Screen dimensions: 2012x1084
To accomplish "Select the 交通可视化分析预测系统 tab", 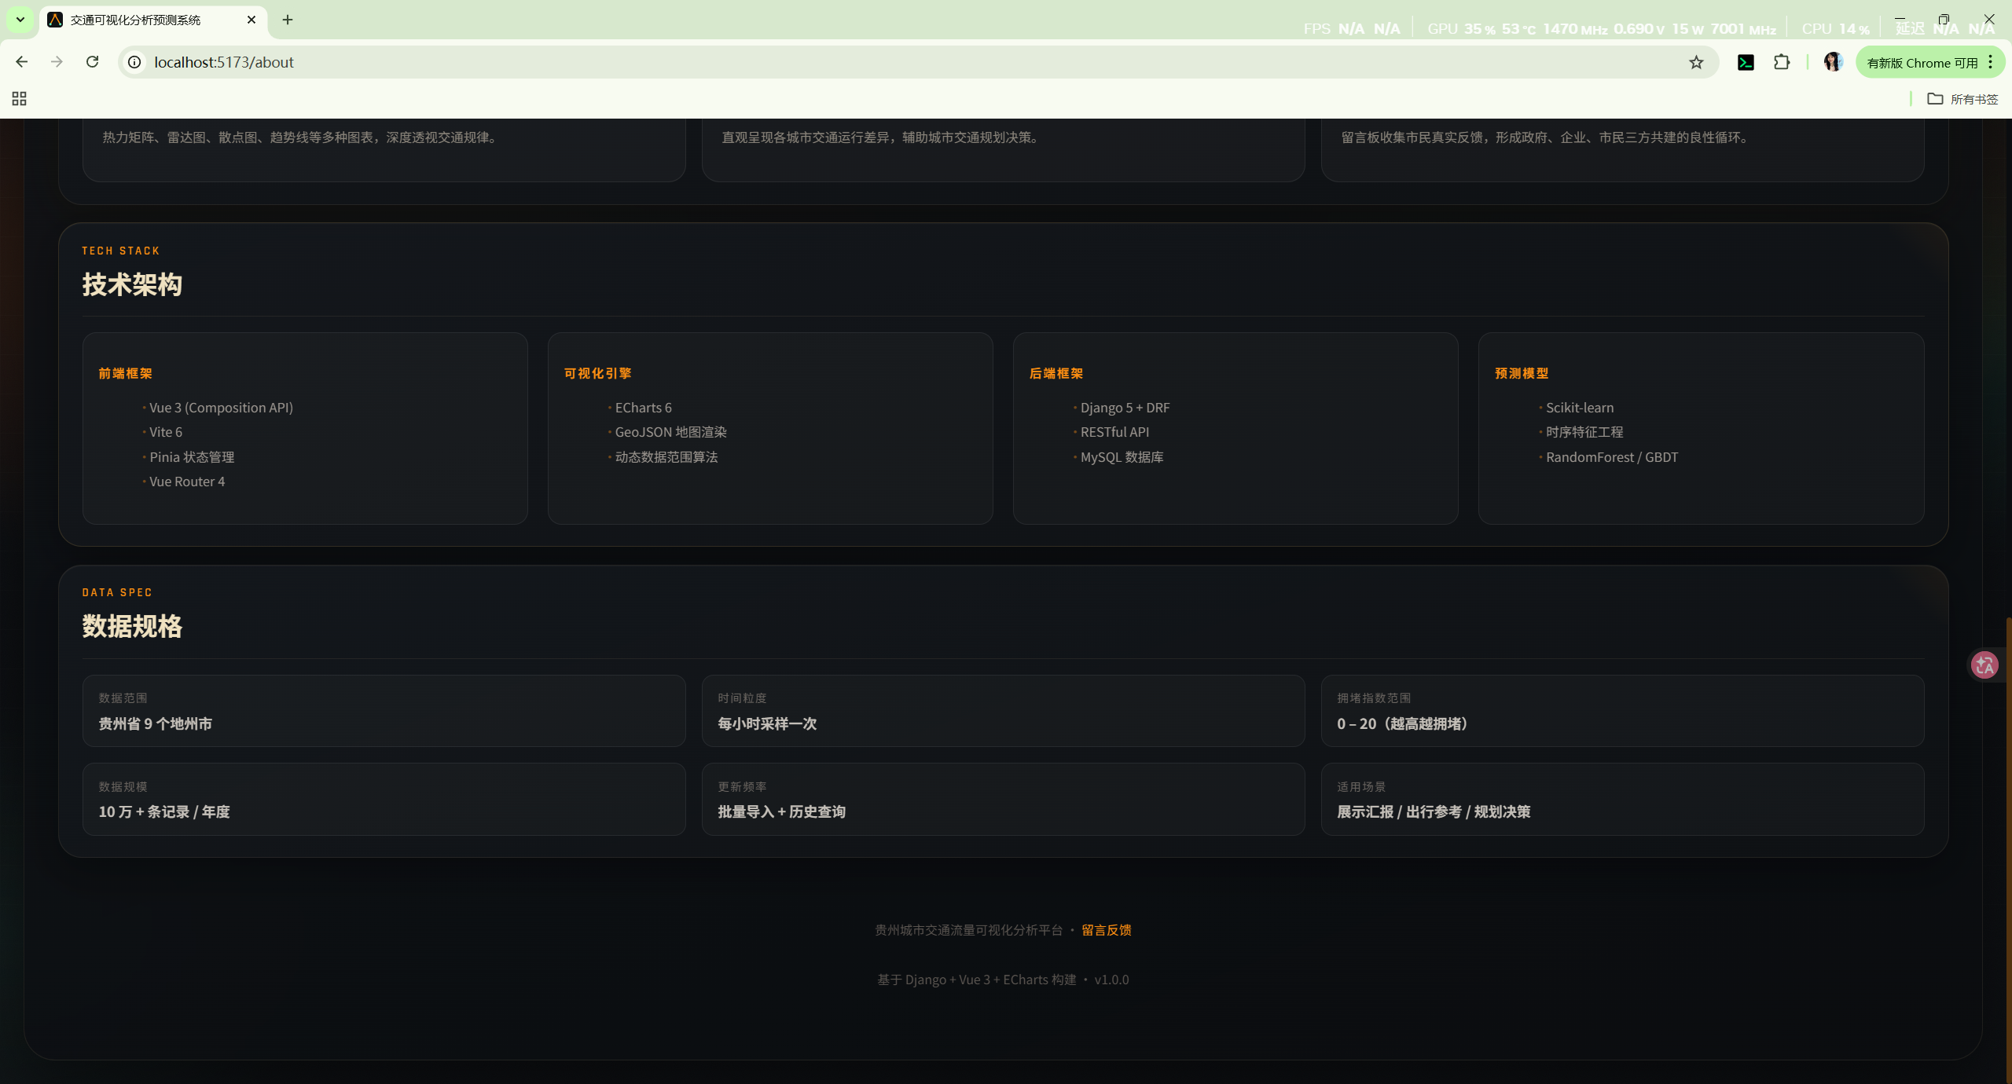I will coord(135,20).
